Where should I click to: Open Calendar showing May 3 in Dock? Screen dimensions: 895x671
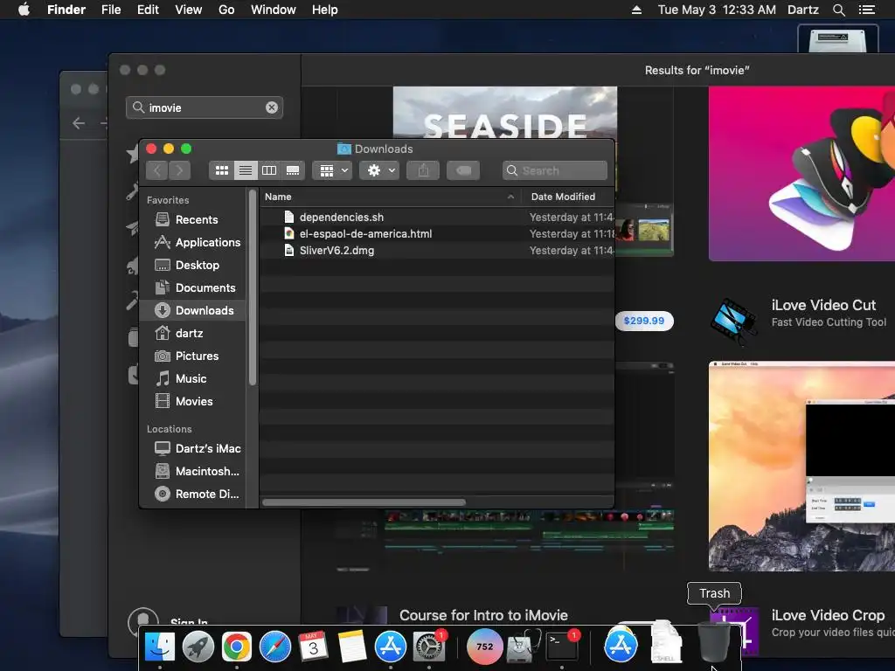coord(314,647)
